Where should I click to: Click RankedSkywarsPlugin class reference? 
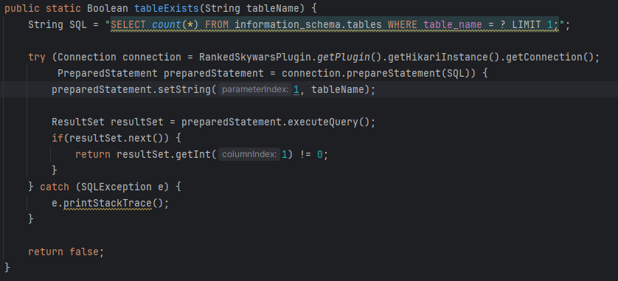[255, 57]
